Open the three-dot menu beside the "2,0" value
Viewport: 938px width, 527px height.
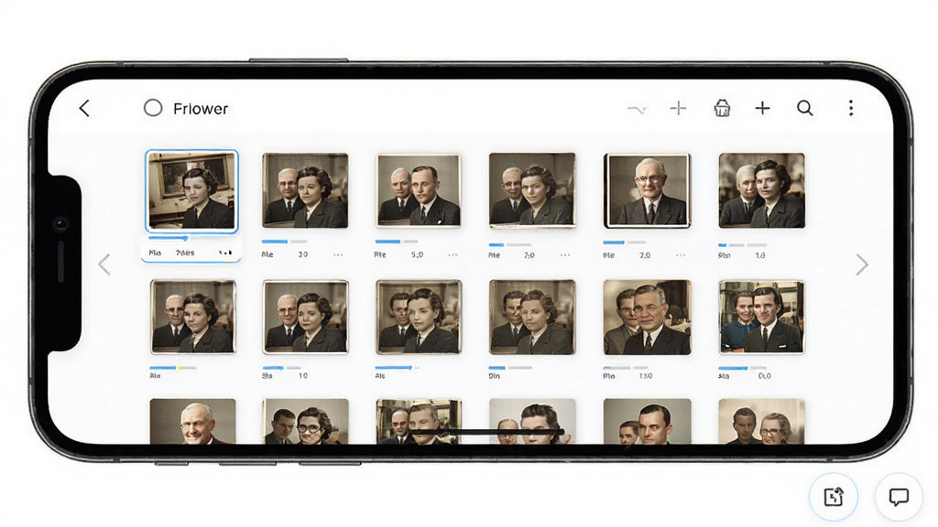pos(565,254)
